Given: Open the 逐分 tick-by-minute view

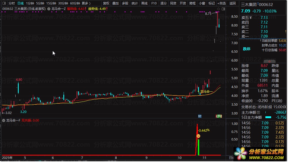Looking at the screenshot, I should pos(163,3).
